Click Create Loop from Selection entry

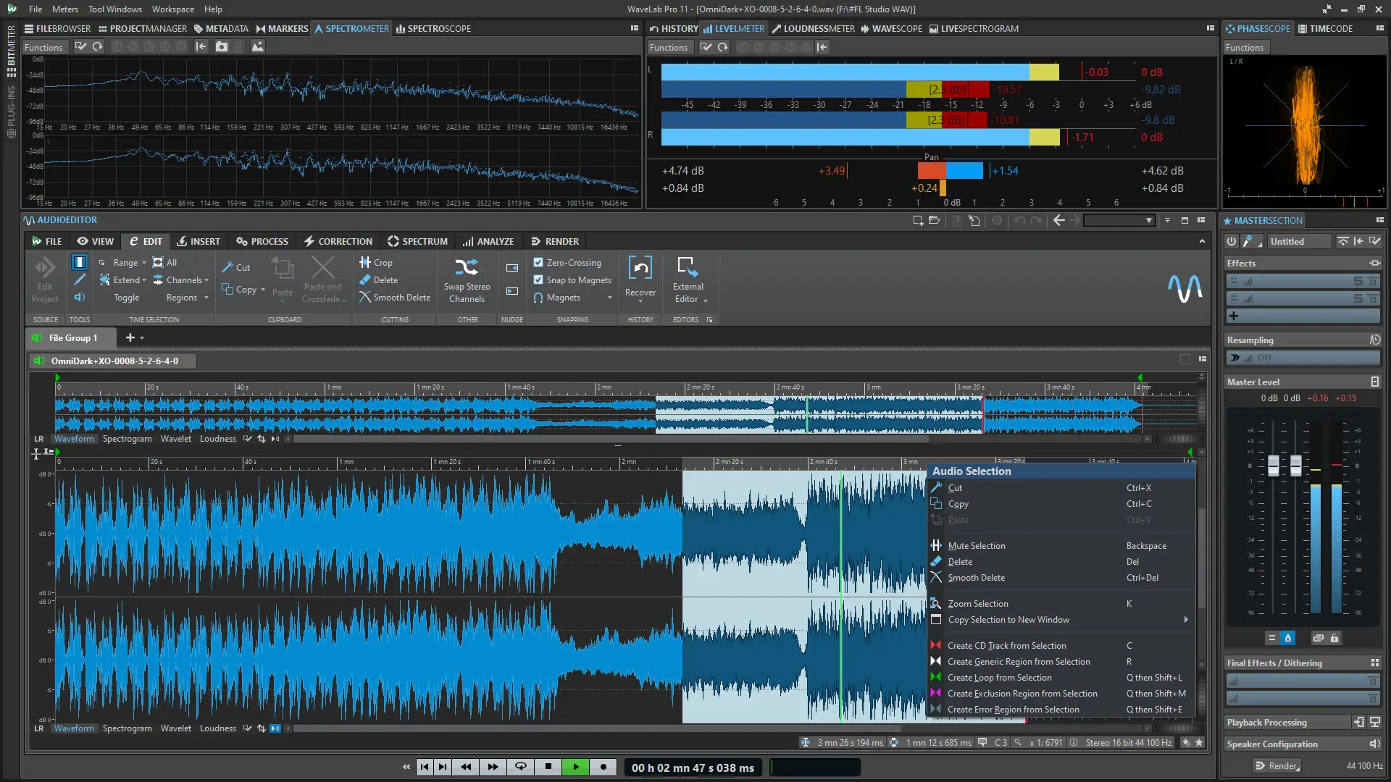click(999, 678)
